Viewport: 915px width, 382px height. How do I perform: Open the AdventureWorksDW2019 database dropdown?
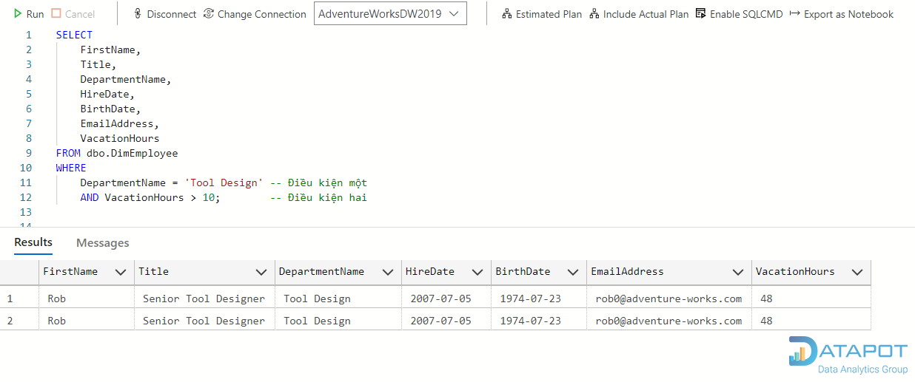click(x=390, y=13)
